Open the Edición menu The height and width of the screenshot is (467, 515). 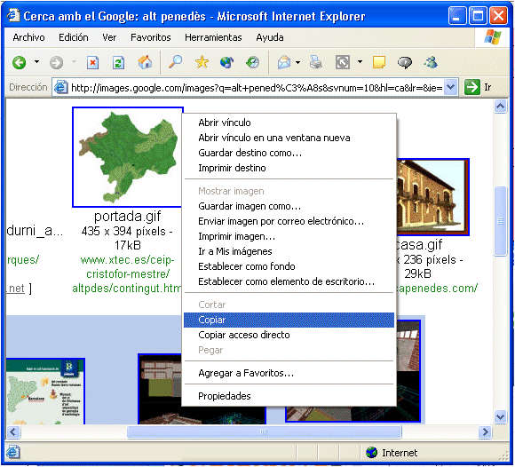click(x=74, y=37)
